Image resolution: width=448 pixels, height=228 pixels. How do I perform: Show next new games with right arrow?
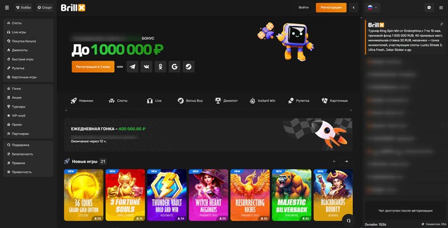click(x=346, y=161)
